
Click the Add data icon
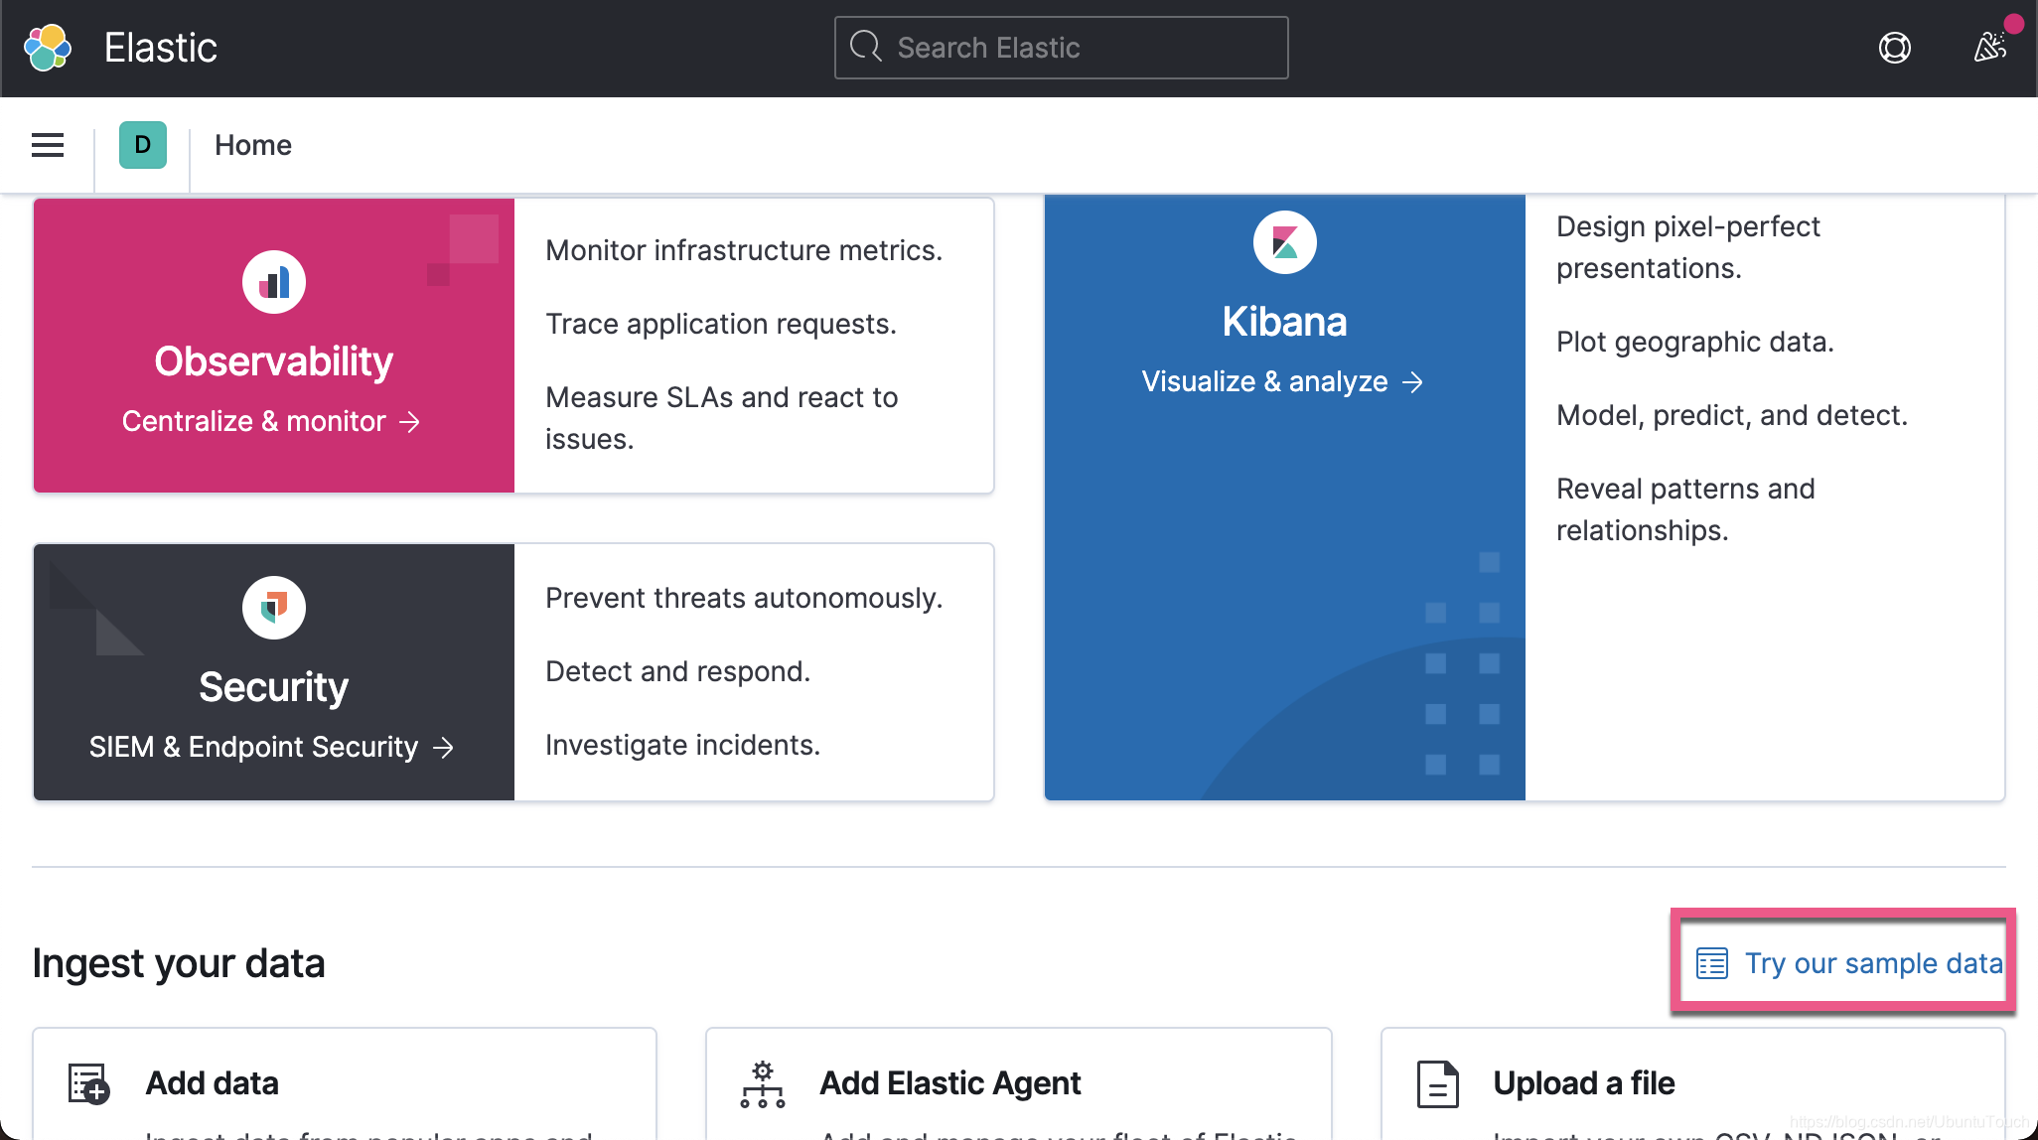tap(88, 1083)
